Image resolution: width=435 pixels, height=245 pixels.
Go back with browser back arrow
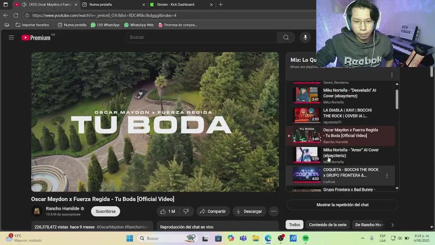pos(5,15)
